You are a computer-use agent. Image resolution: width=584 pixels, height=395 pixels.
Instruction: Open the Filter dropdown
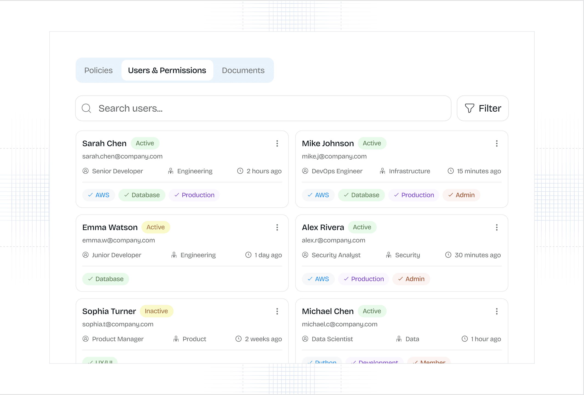[x=483, y=108]
